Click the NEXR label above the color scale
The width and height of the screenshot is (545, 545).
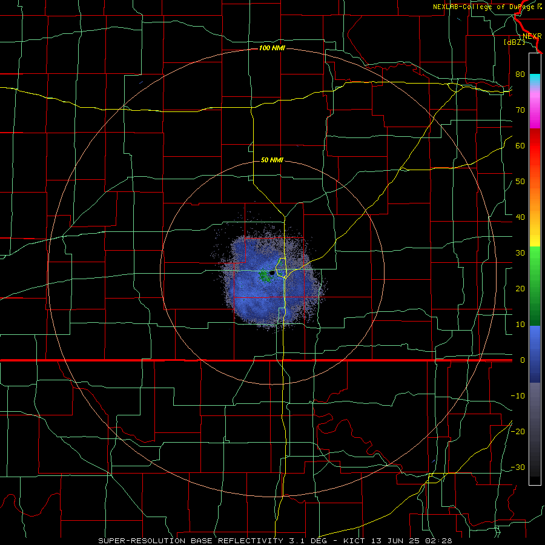532,36
